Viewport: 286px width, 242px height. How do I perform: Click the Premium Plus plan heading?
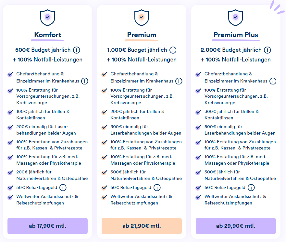point(236,35)
